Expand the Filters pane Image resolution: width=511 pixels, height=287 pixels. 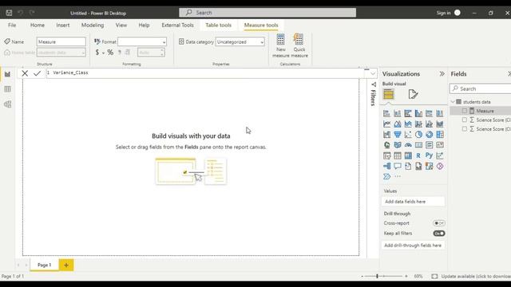point(374,94)
